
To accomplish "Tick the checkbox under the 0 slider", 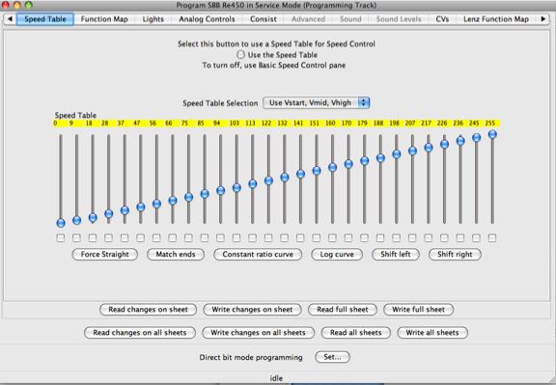I will pyautogui.click(x=61, y=238).
